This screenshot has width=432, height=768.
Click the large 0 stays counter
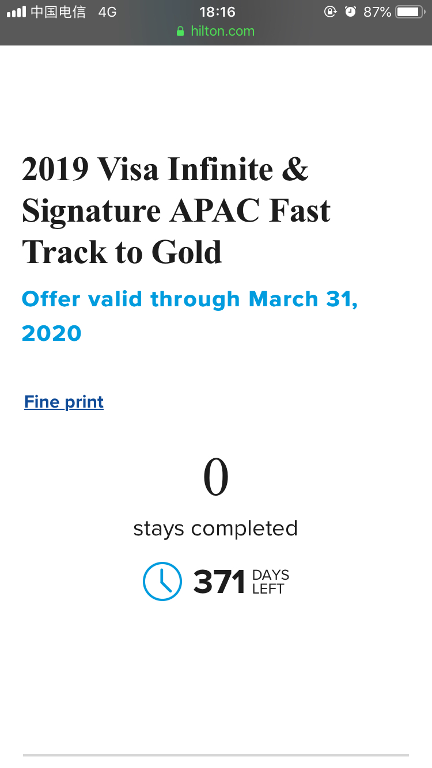pyautogui.click(x=216, y=478)
